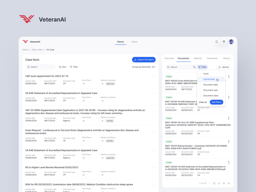Image resolution: width=256 pixels, height=192 pixels.
Task: Add medical condition to C&P exam appointment fact
Action: [102, 84]
